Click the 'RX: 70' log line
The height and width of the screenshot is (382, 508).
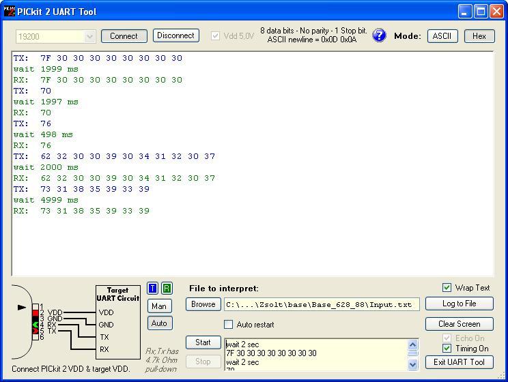point(32,113)
